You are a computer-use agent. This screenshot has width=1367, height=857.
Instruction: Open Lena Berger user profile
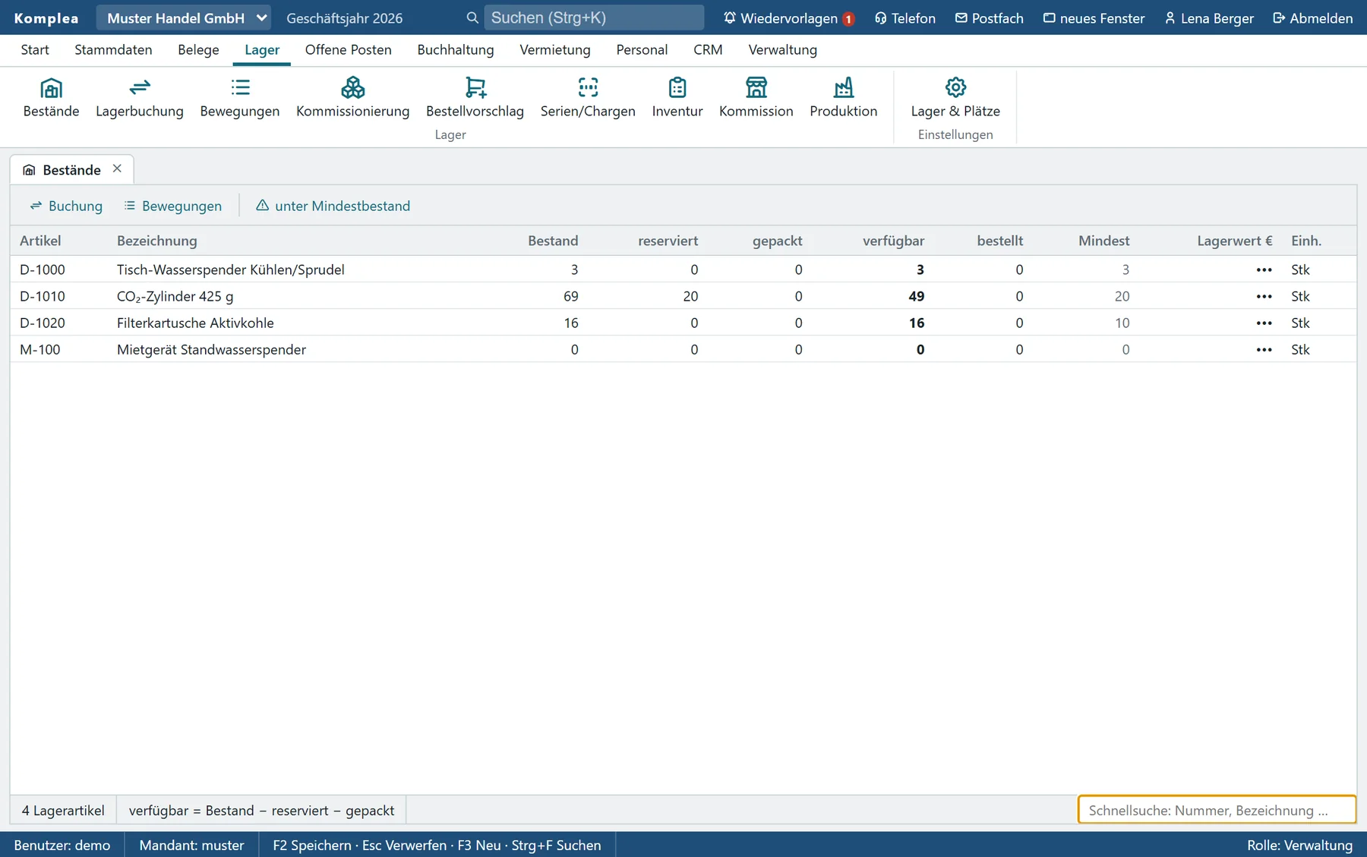tap(1209, 18)
